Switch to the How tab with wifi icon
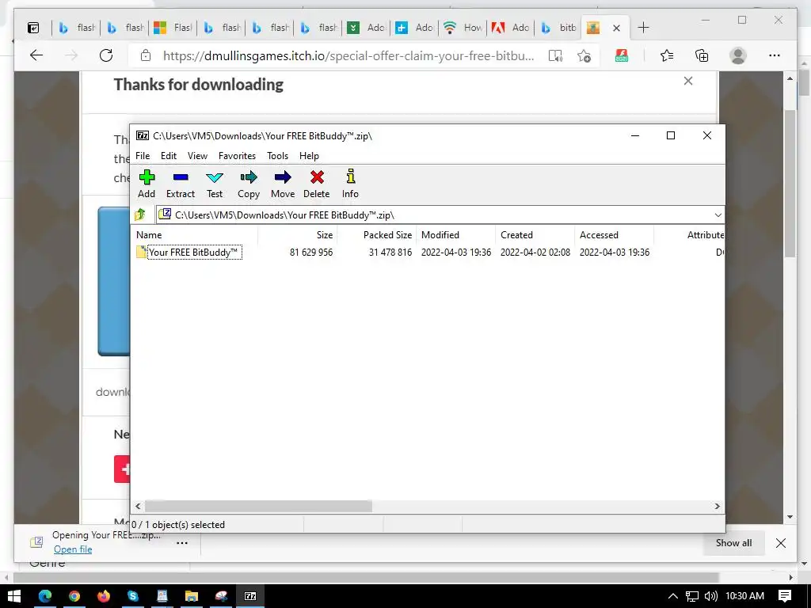The image size is (811, 608). [463, 28]
